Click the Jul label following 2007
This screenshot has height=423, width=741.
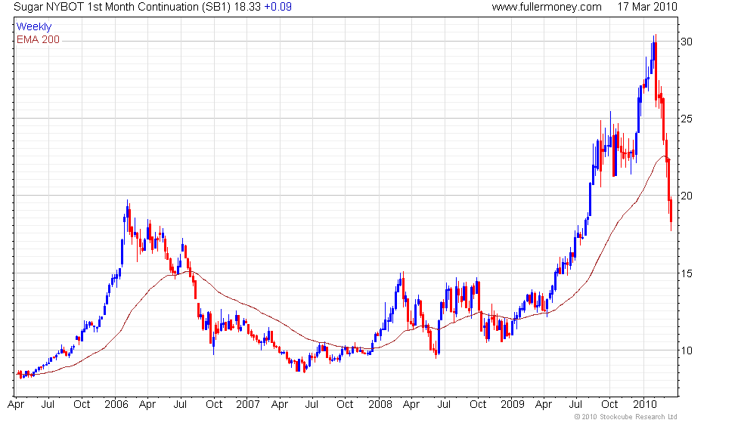(x=312, y=404)
